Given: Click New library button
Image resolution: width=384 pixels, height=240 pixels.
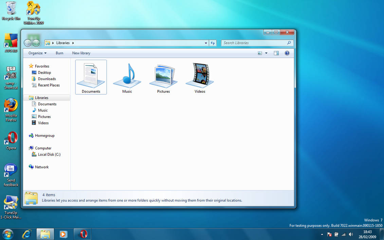Looking at the screenshot, I should [81, 53].
